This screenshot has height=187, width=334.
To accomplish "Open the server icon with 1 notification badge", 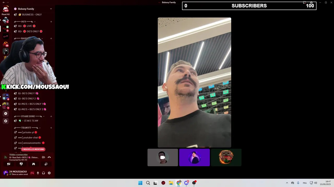I will [5, 20].
